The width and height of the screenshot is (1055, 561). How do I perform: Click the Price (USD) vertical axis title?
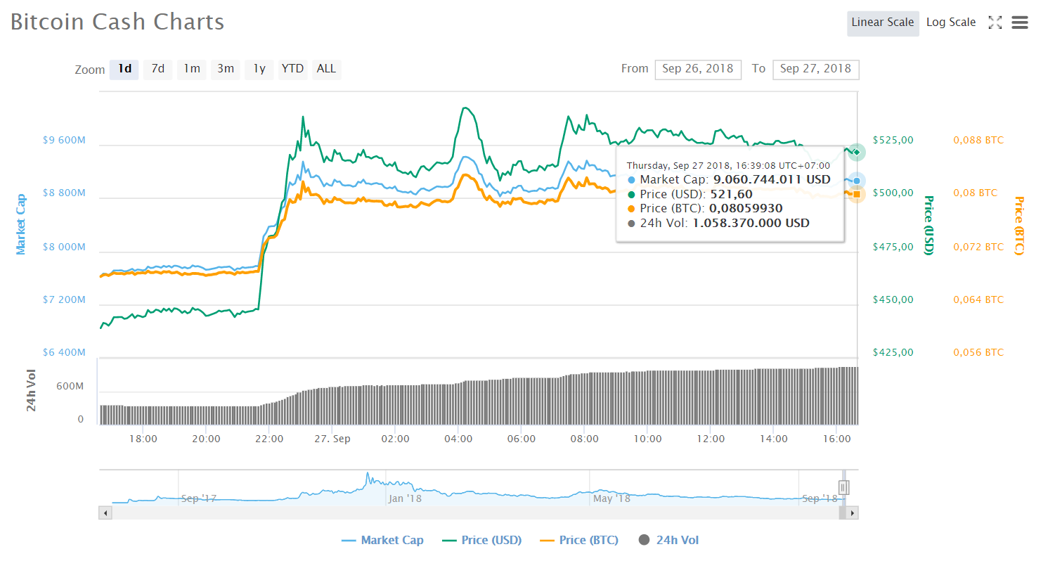(928, 225)
